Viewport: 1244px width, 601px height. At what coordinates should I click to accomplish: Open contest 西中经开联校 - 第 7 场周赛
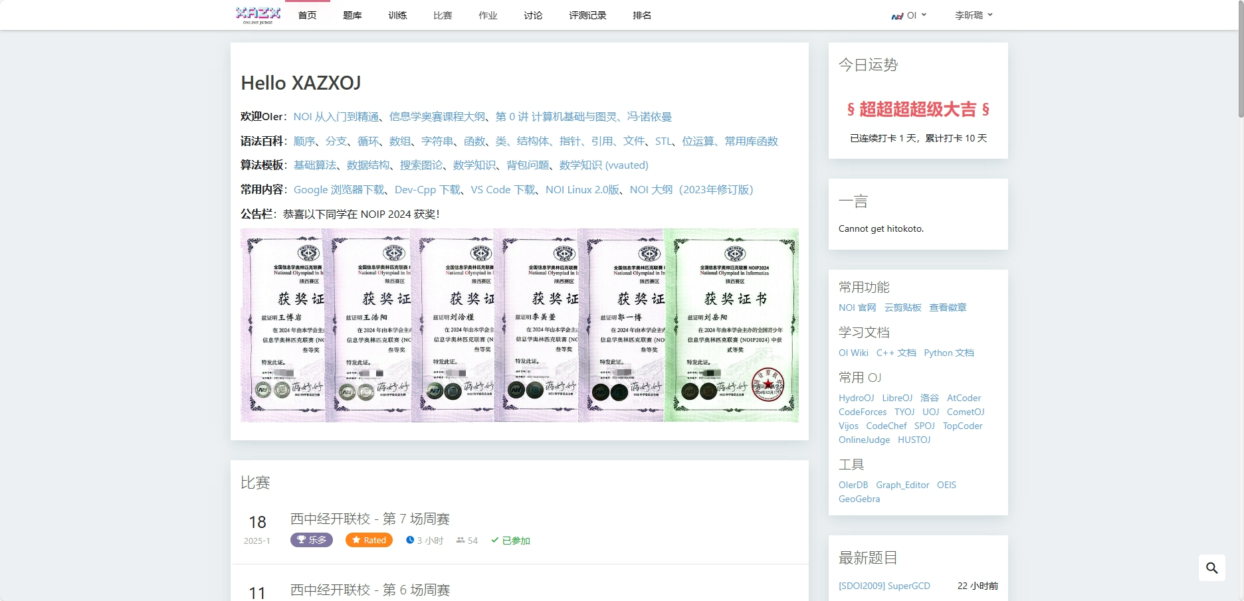[369, 519]
